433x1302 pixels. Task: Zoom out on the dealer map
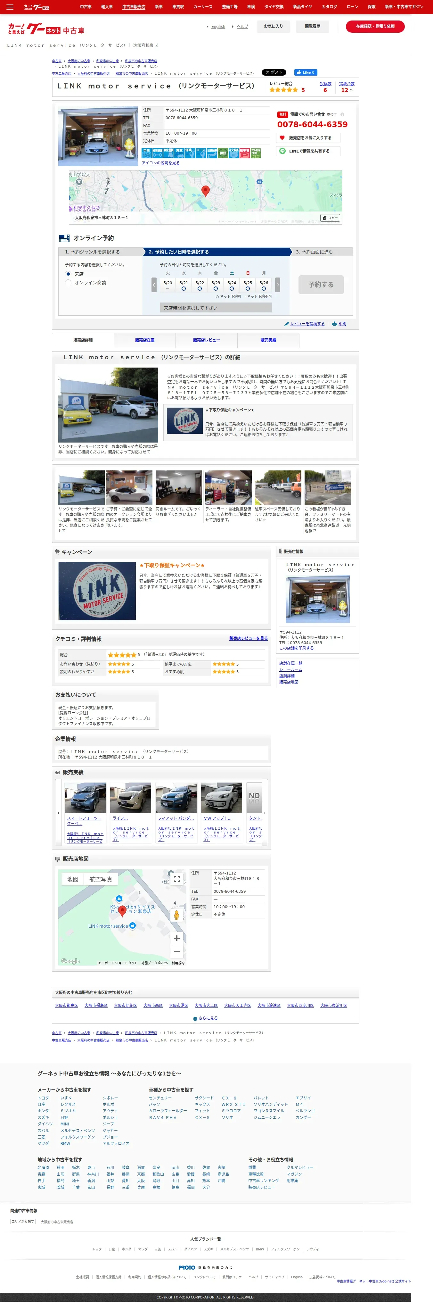(x=177, y=951)
